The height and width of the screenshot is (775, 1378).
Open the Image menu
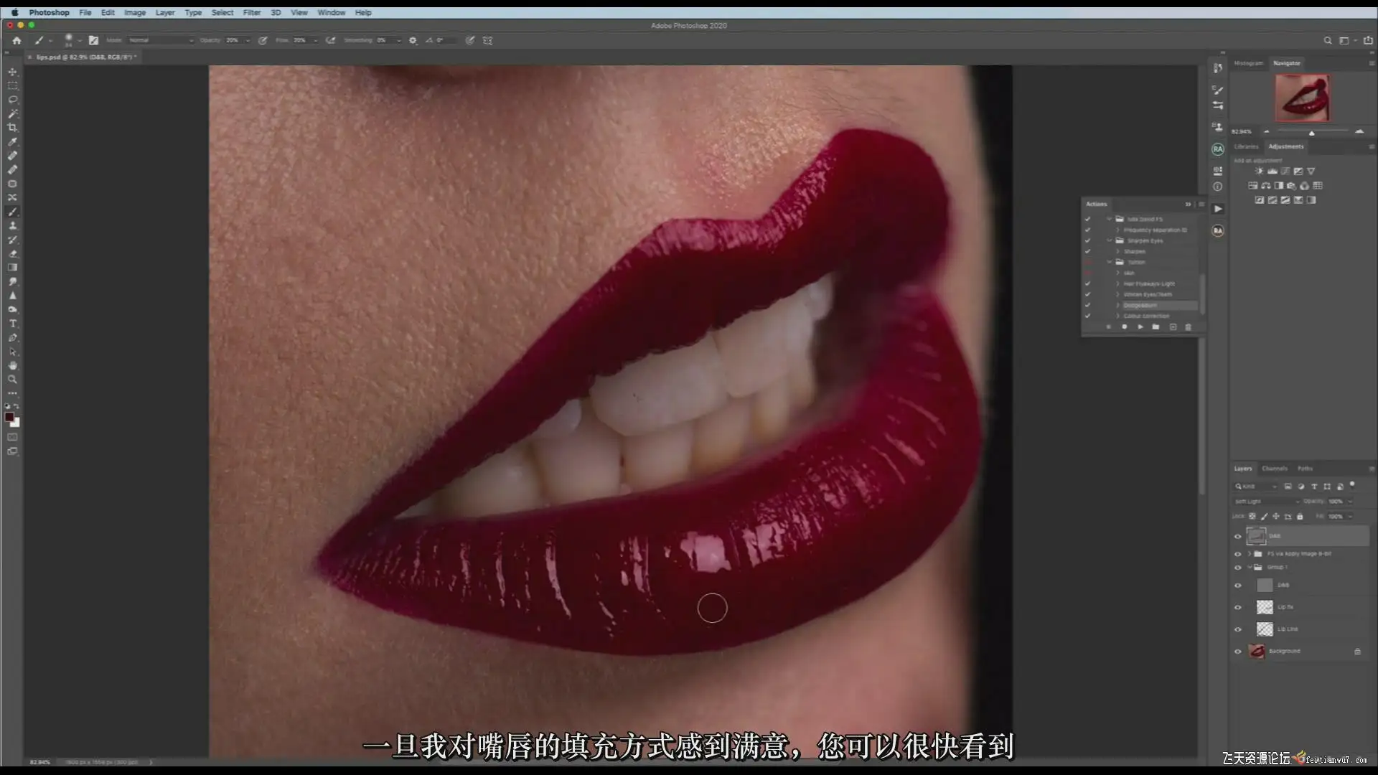(135, 13)
